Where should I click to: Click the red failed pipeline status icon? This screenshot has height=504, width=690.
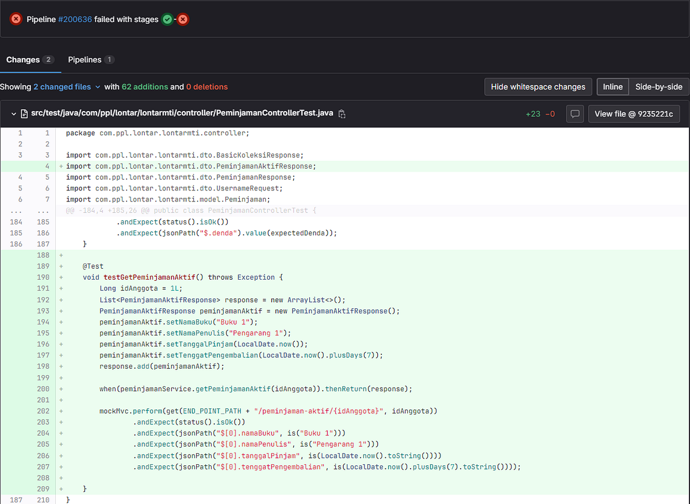tap(16, 19)
